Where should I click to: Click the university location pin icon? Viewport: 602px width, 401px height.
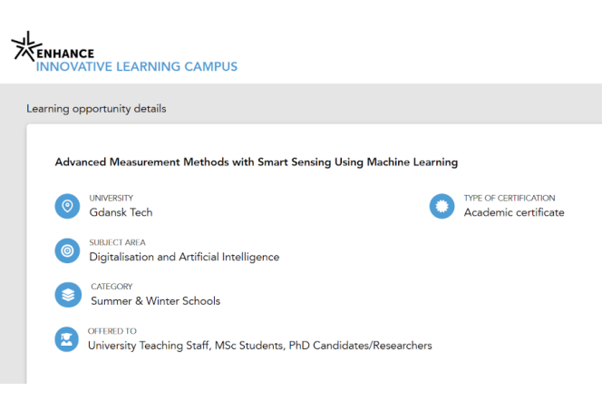pos(67,206)
